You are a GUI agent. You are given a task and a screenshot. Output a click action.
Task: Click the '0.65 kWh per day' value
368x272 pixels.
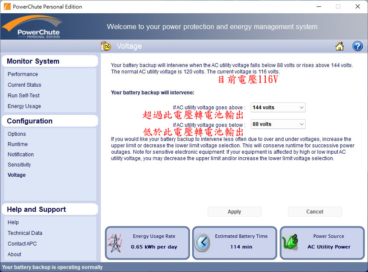click(x=154, y=247)
